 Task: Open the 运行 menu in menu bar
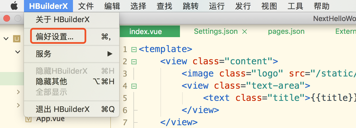point(217,6)
